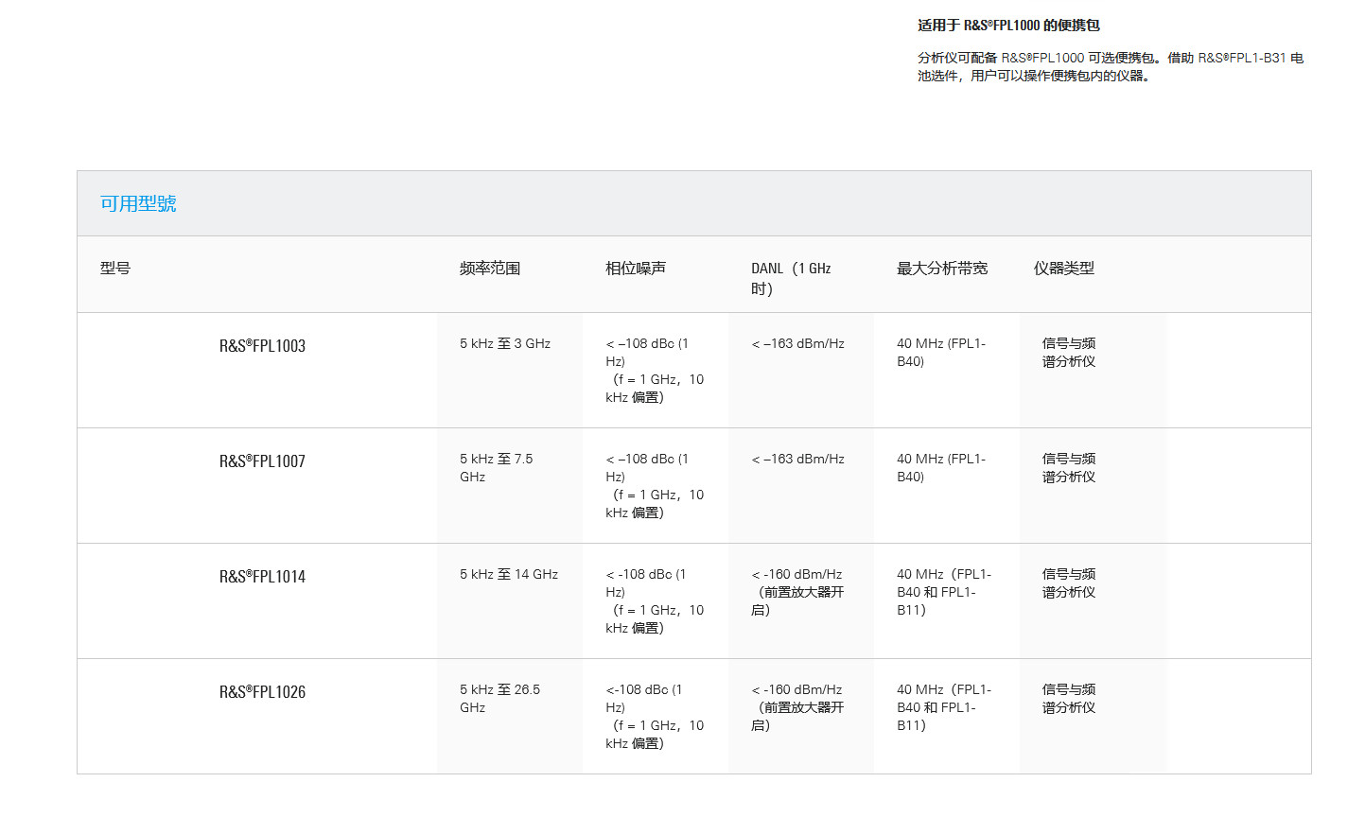The height and width of the screenshot is (817, 1365).
Task: Open the R&S FPL1003 model link
Action: pyautogui.click(x=262, y=346)
